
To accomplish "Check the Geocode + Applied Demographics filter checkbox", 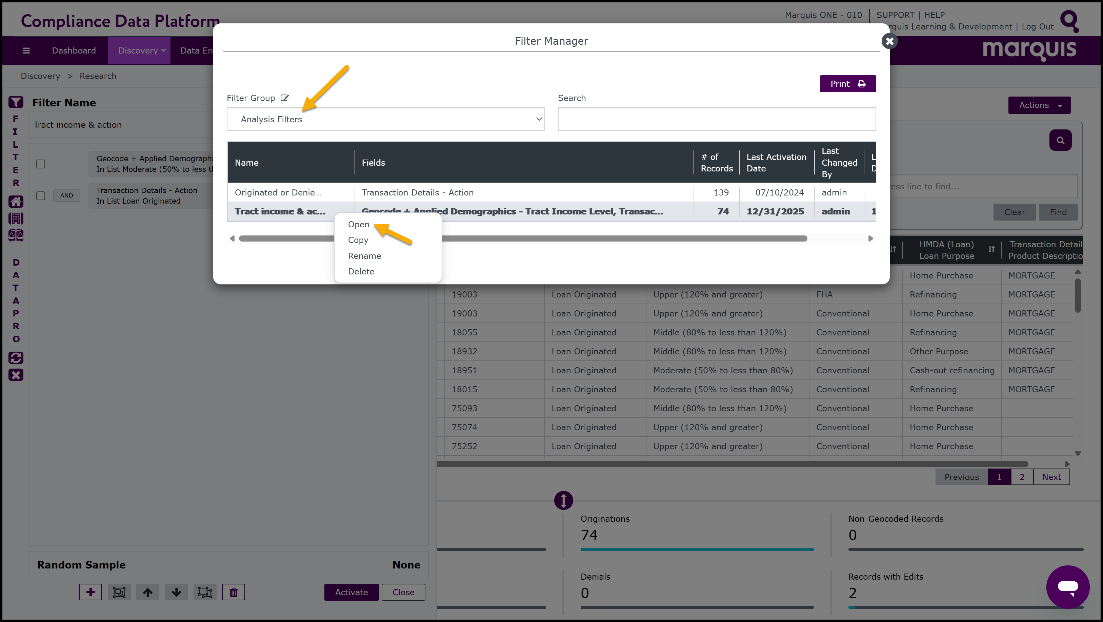I will (x=41, y=164).
